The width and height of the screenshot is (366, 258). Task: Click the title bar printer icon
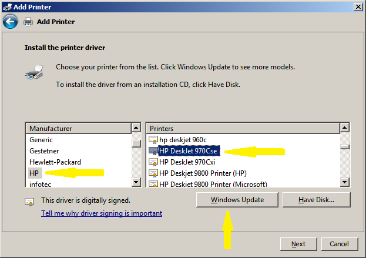[x=7, y=7]
